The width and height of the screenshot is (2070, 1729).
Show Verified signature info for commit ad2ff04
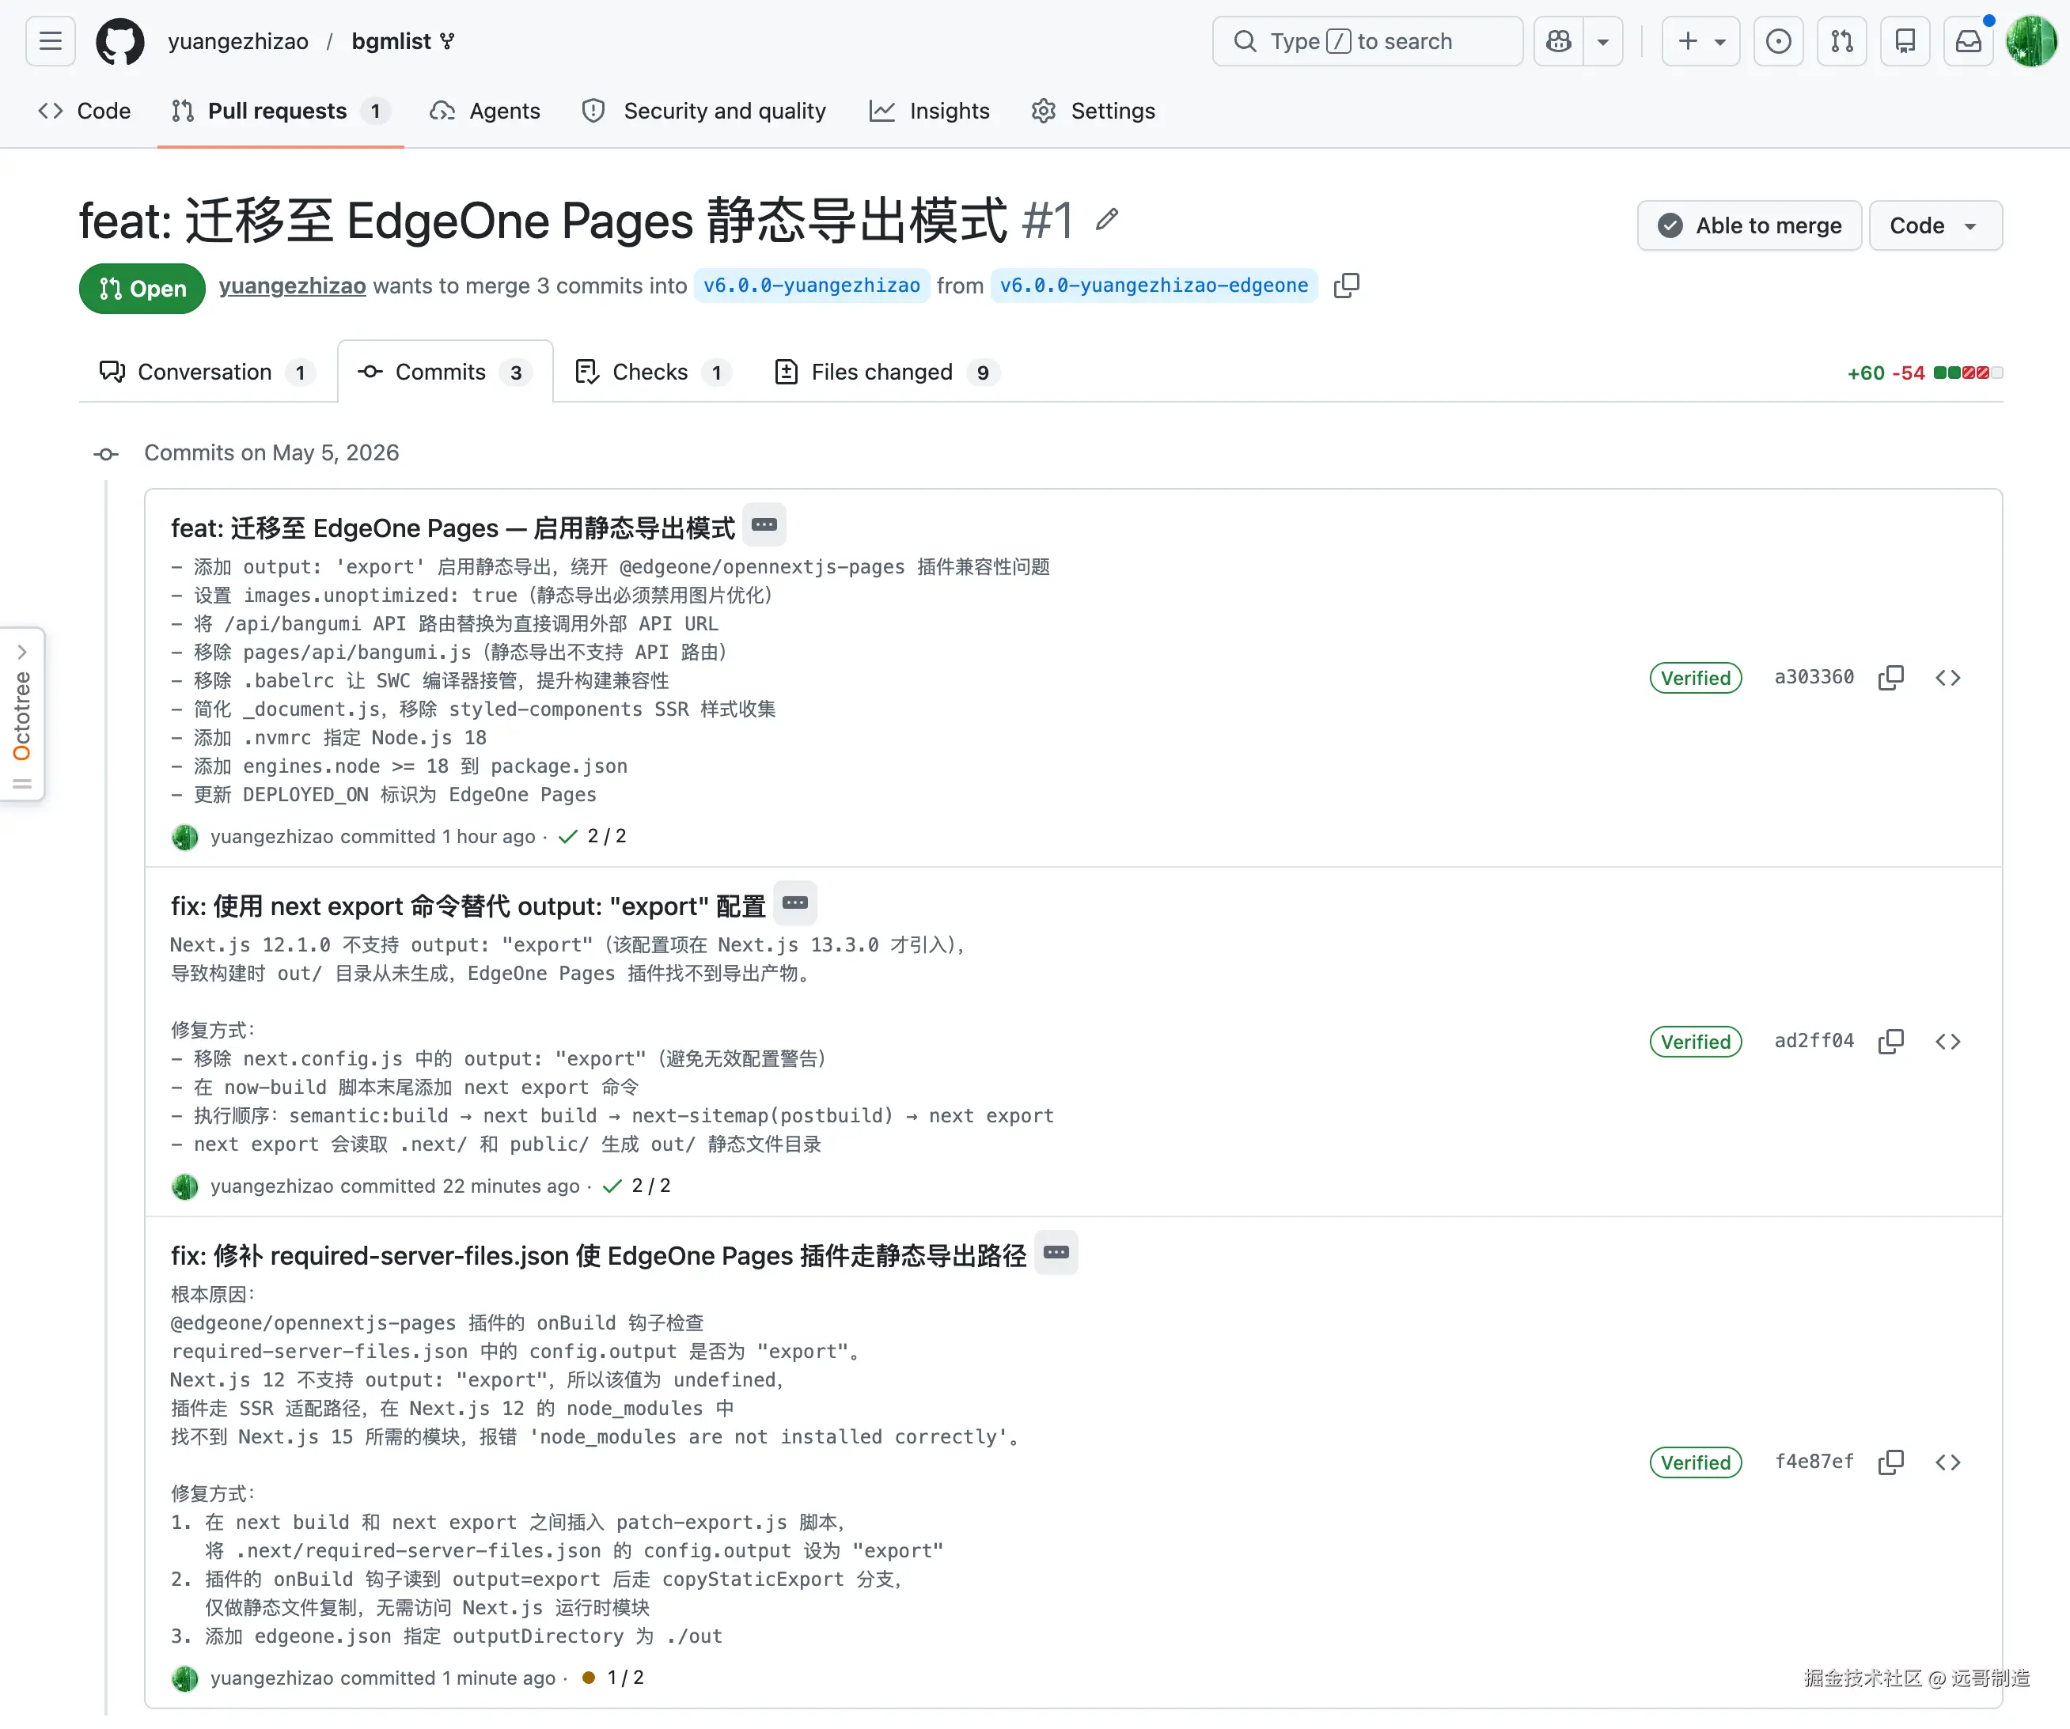tap(1696, 1042)
